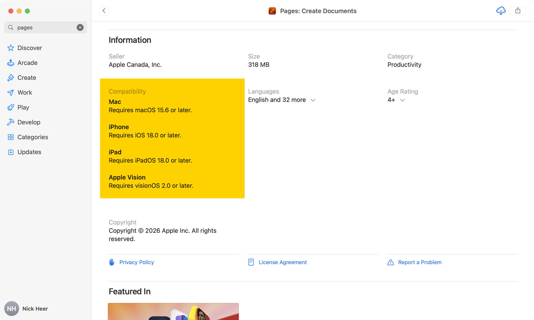Click in the search field containing pages

[x=44, y=27]
